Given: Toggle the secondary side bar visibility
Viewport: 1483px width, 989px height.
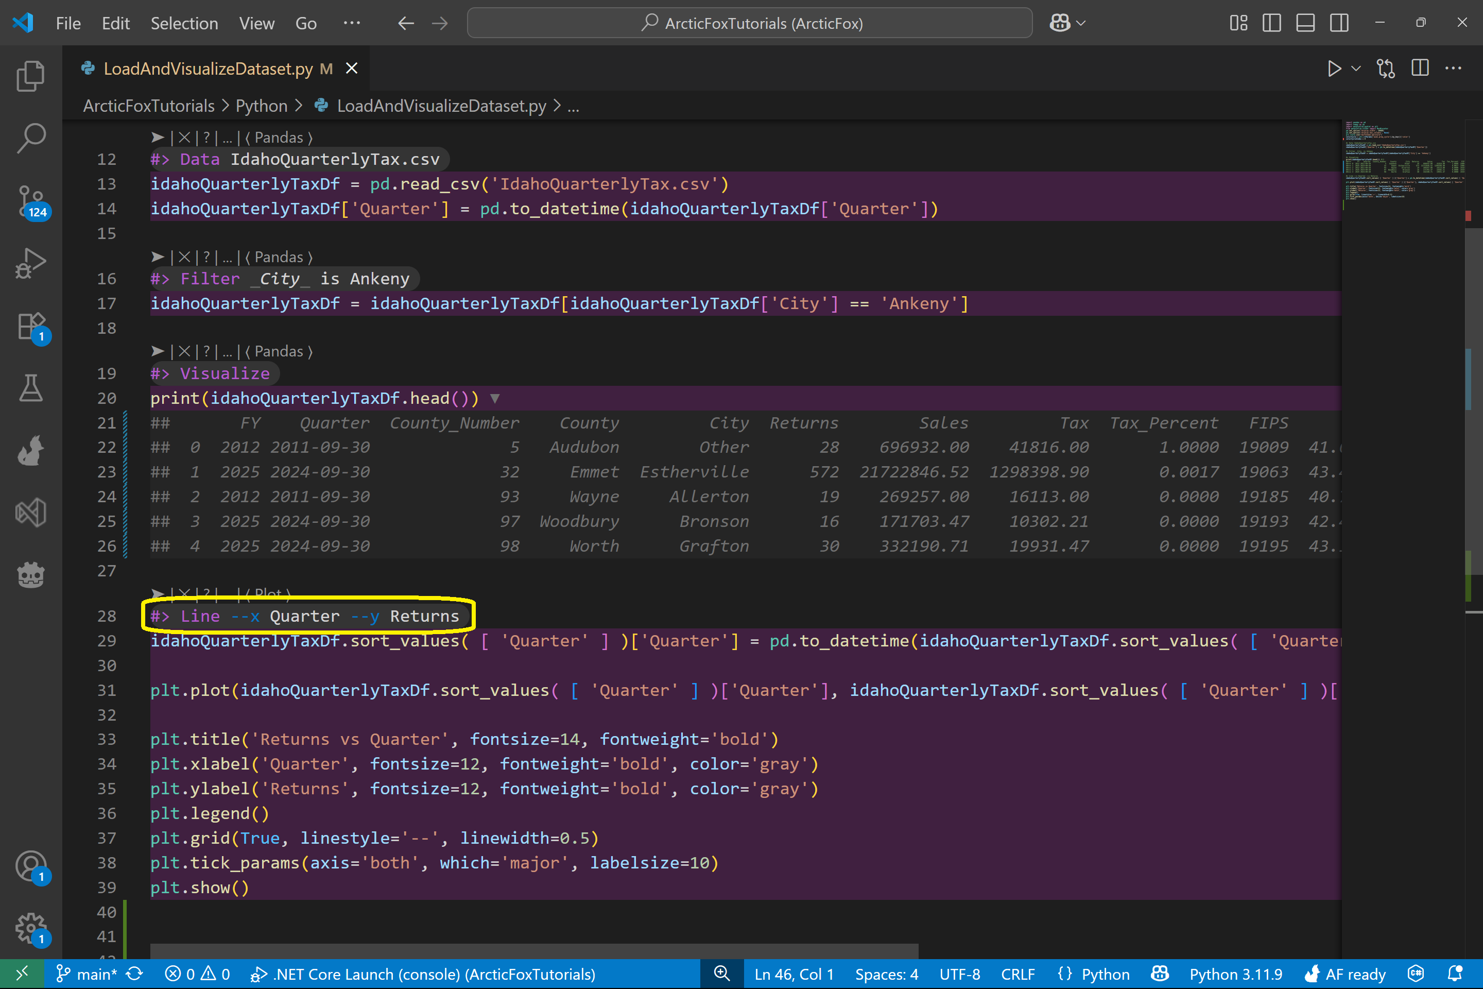Looking at the screenshot, I should pos(1339,23).
